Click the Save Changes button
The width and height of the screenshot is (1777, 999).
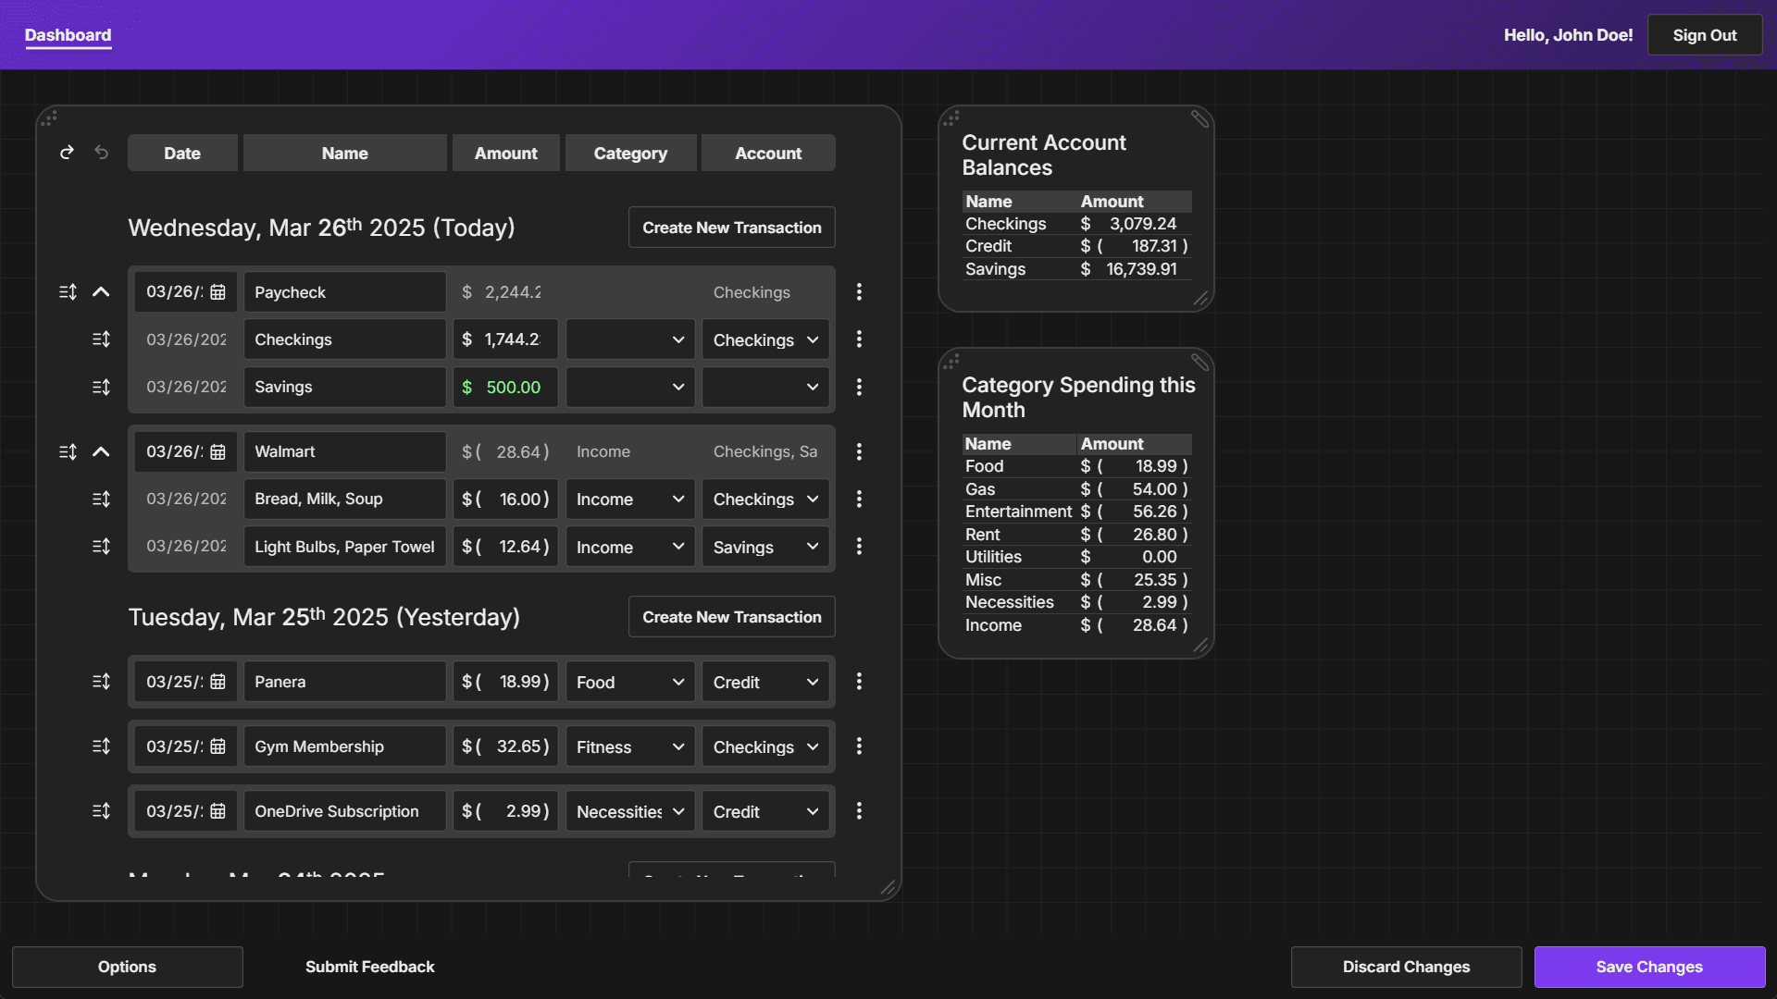[x=1649, y=967]
